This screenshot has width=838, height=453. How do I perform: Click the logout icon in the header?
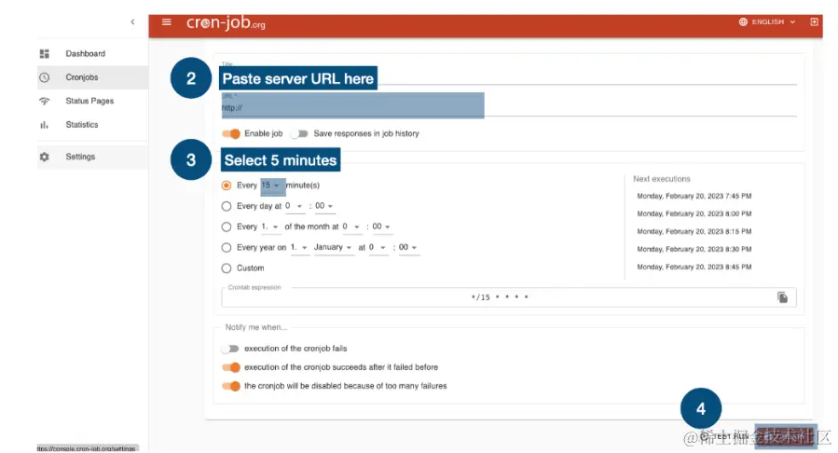[814, 21]
